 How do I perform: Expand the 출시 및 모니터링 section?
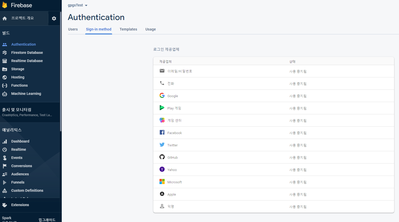(x=30, y=112)
